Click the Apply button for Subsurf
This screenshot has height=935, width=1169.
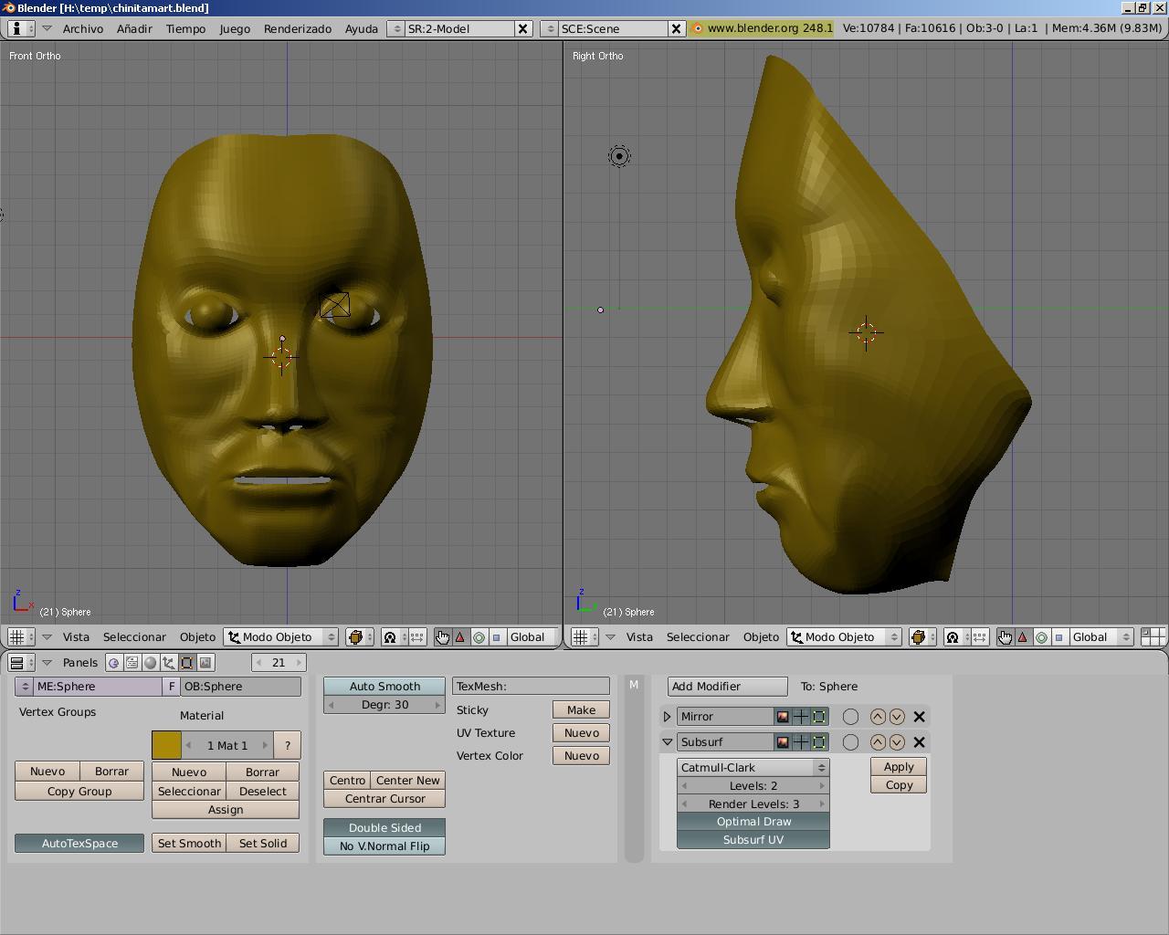point(898,767)
